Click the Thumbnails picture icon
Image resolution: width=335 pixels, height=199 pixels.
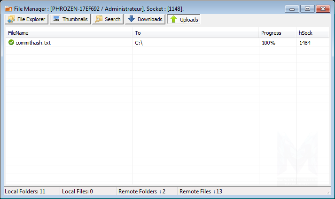pyautogui.click(x=56, y=19)
